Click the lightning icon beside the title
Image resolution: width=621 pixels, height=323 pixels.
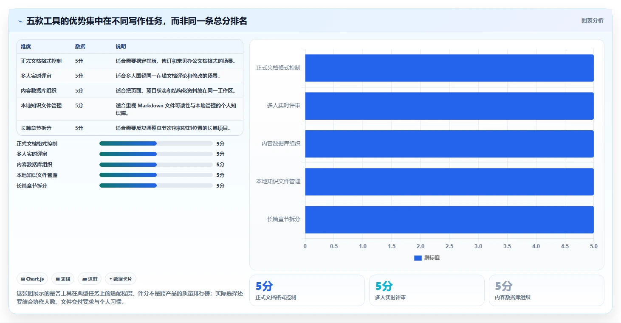tap(20, 21)
